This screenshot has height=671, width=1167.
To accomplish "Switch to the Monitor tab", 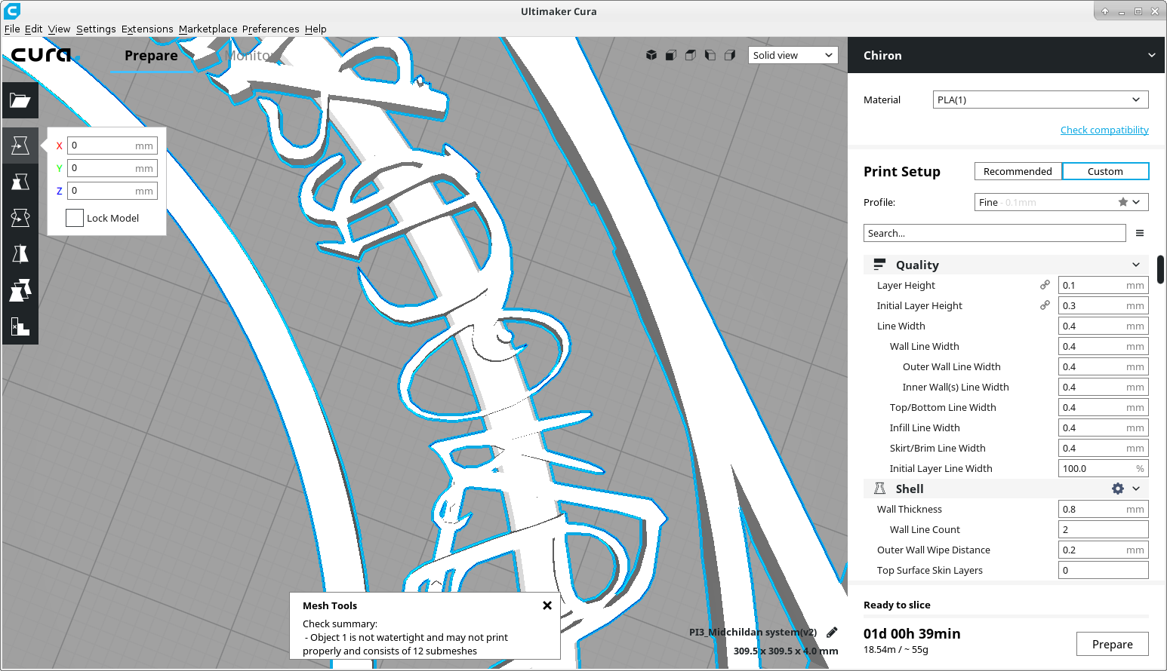I will pyautogui.click(x=249, y=55).
